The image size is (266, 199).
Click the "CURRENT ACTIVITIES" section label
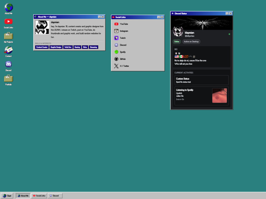point(184,73)
